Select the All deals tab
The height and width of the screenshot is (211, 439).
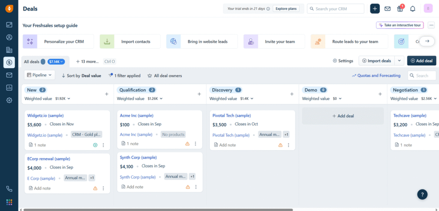click(x=31, y=61)
